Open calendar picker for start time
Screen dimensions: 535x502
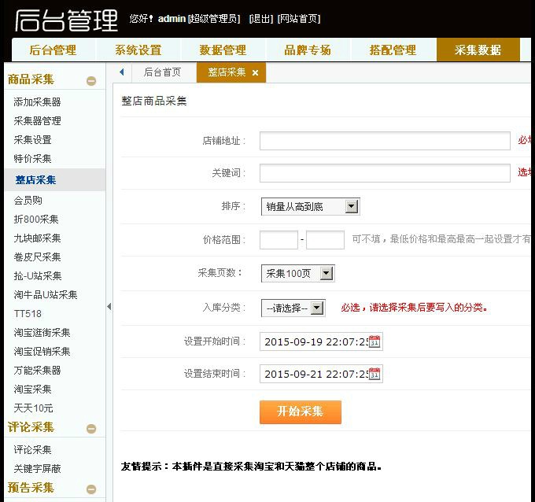click(x=374, y=341)
